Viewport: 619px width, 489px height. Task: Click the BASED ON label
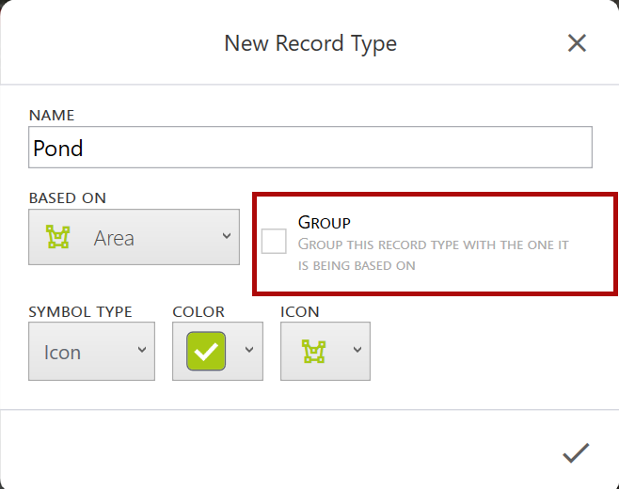(x=68, y=197)
